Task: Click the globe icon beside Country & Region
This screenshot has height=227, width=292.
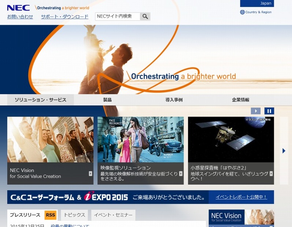Action: click(242, 12)
